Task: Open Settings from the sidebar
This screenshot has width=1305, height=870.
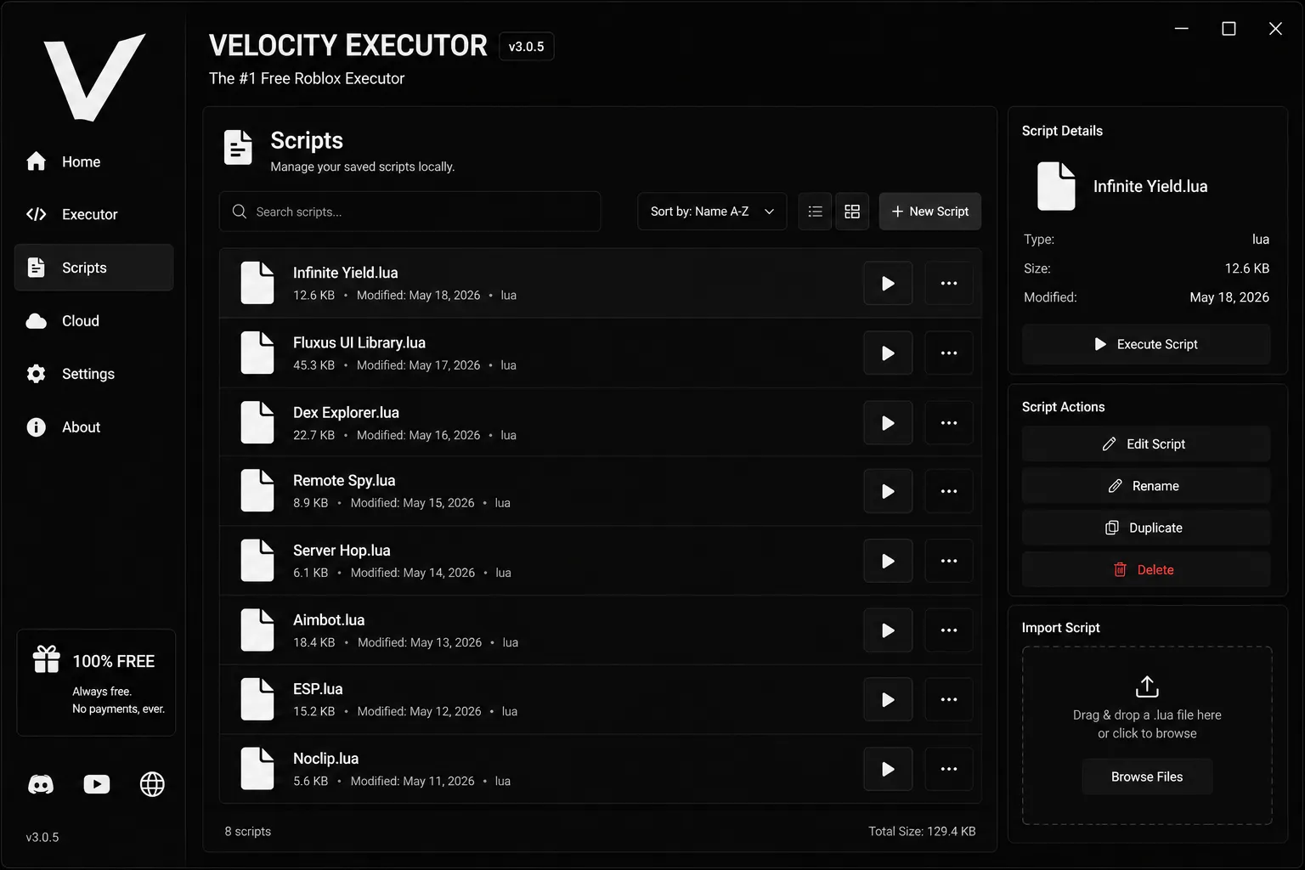Action: click(94, 374)
